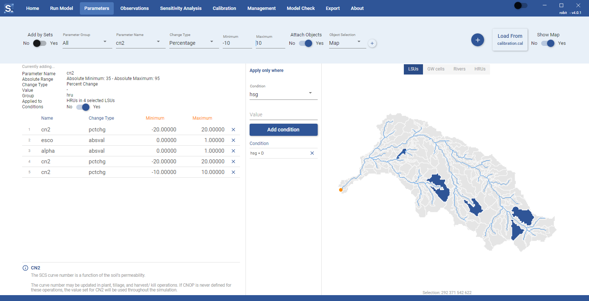Click the Maximum column header
Screen dimensions: 589x301
tap(202, 118)
